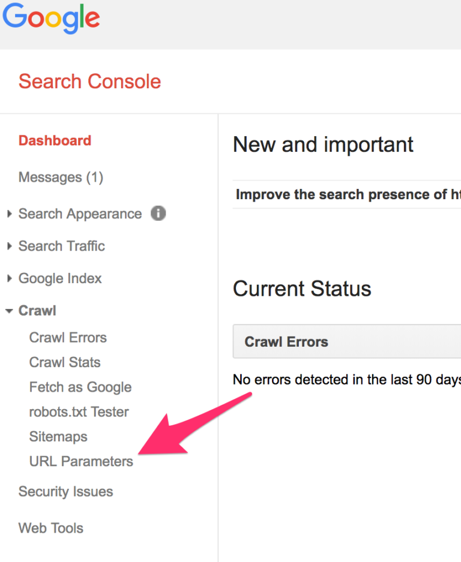This screenshot has height=562, width=461.
Task: Click the Search Console heading
Action: [x=89, y=81]
